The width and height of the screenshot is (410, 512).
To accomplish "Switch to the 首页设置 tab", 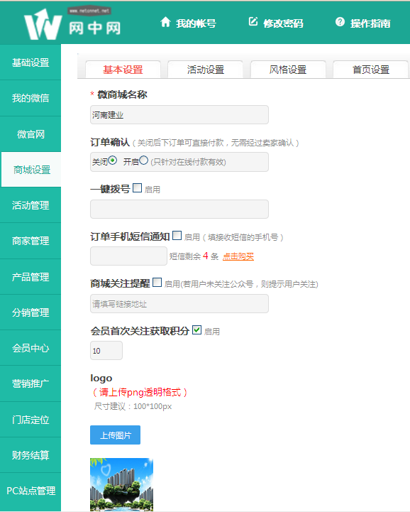I will [x=370, y=70].
